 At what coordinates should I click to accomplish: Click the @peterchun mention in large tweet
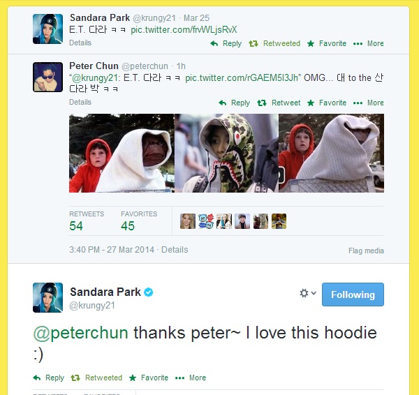[81, 333]
